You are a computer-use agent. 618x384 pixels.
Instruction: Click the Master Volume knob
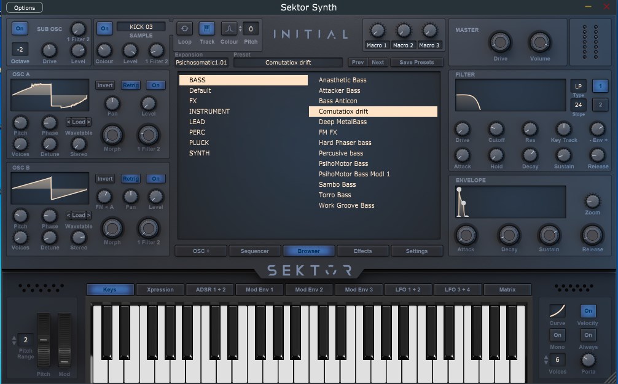(x=540, y=42)
